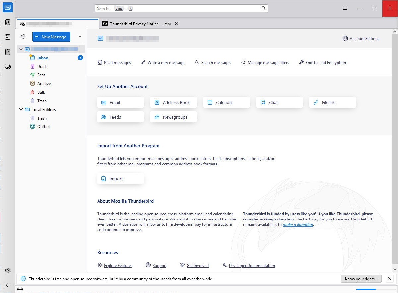
Task: Click Know your rights button
Action: tap(361, 279)
